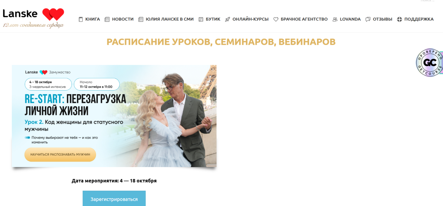Open the БРАЧНОЕ АГЕНТСТВО menu item
The width and height of the screenshot is (443, 206).
[304, 19]
